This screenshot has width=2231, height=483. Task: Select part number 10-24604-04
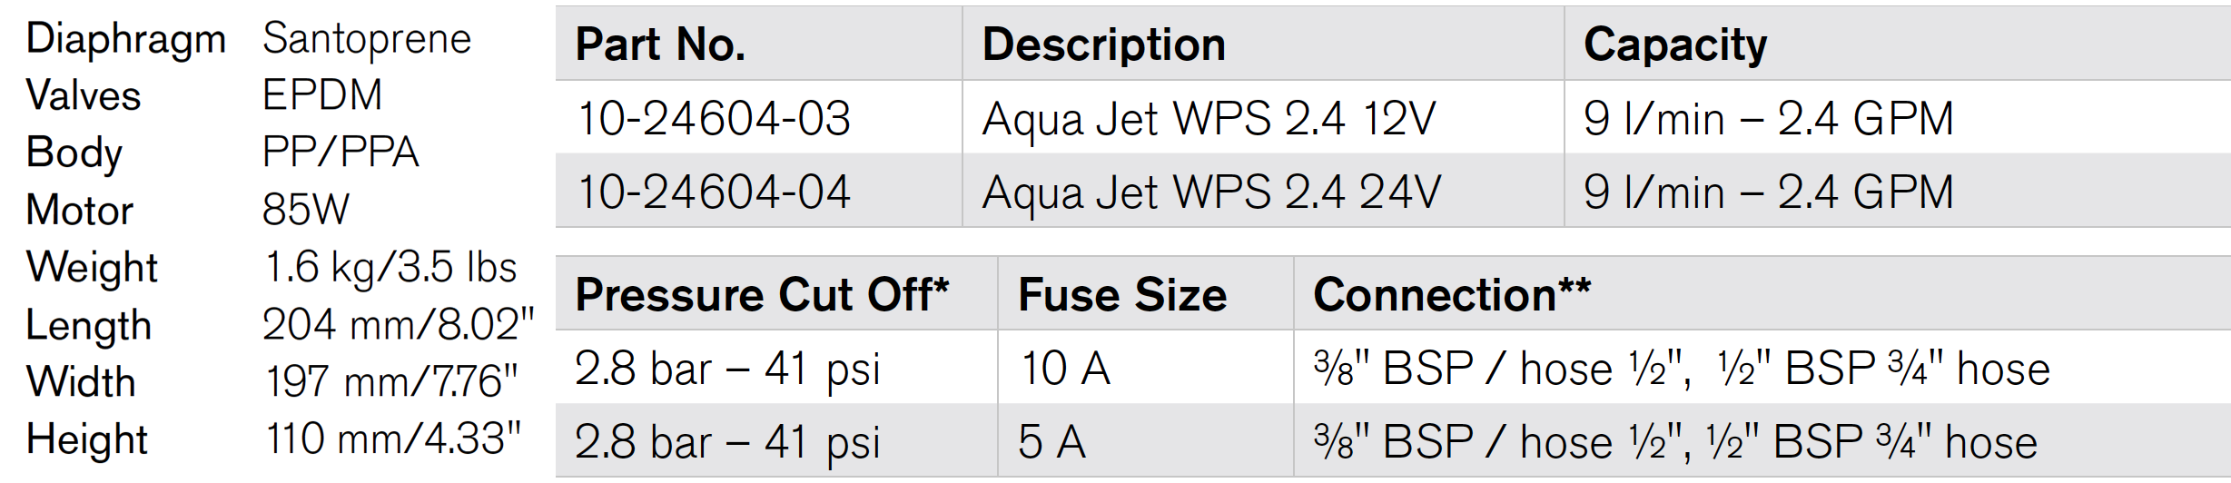[714, 192]
